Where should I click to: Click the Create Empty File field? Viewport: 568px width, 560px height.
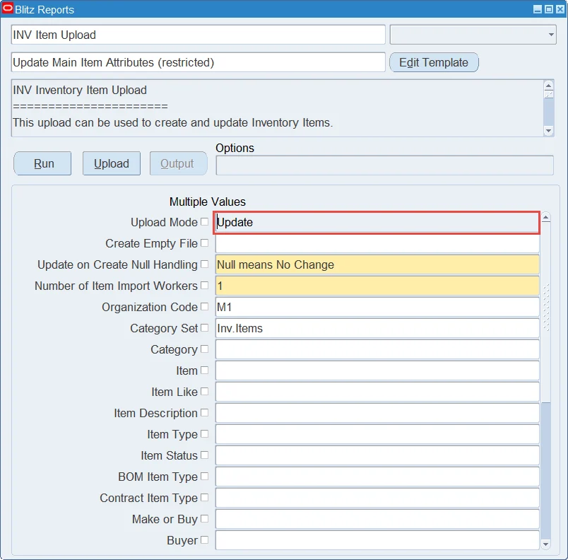(377, 243)
